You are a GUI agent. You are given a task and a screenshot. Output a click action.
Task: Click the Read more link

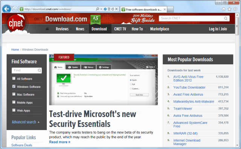coord(59,142)
